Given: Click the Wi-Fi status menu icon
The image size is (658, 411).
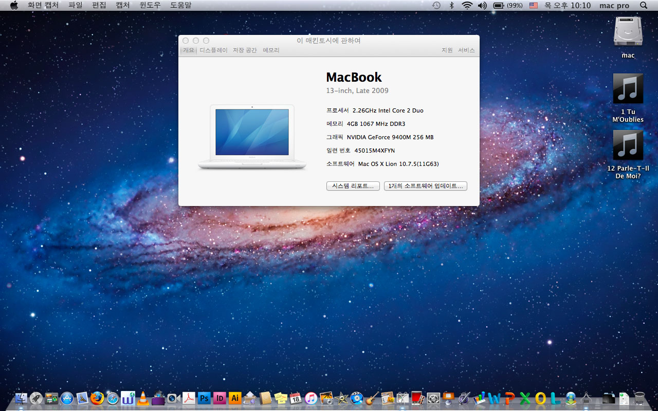Looking at the screenshot, I should [467, 5].
